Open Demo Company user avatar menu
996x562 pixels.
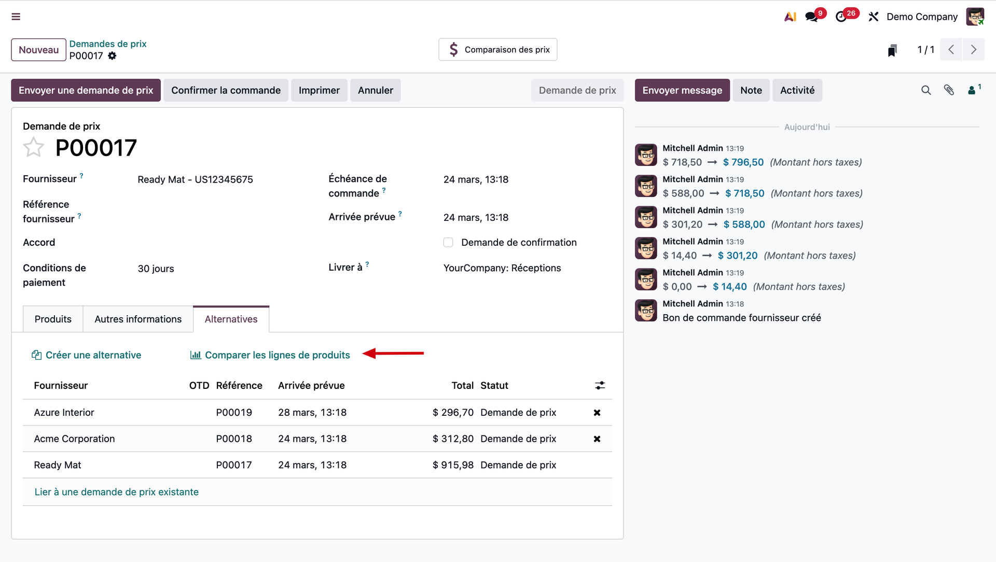point(975,17)
